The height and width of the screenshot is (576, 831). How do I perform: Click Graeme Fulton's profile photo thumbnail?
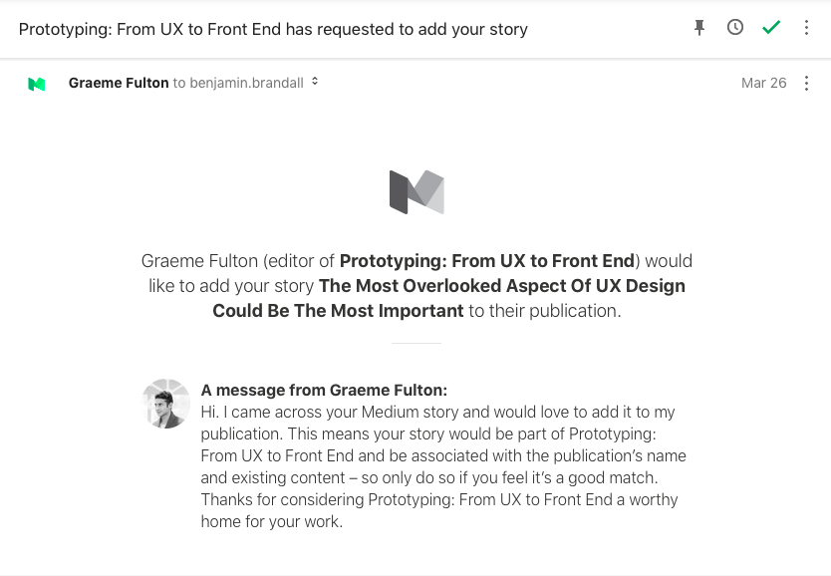point(166,404)
